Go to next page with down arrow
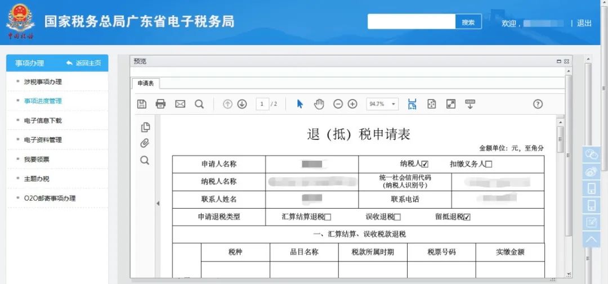This screenshot has height=284, width=608. (x=242, y=104)
